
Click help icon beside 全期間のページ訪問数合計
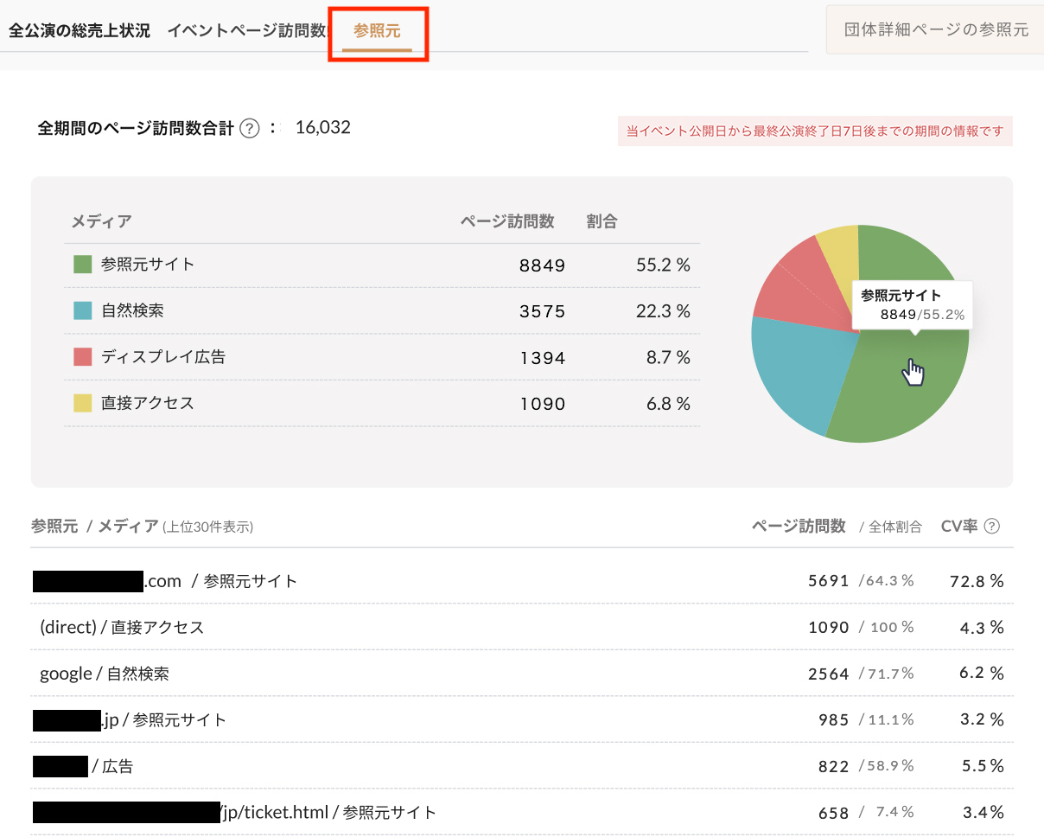(x=250, y=129)
